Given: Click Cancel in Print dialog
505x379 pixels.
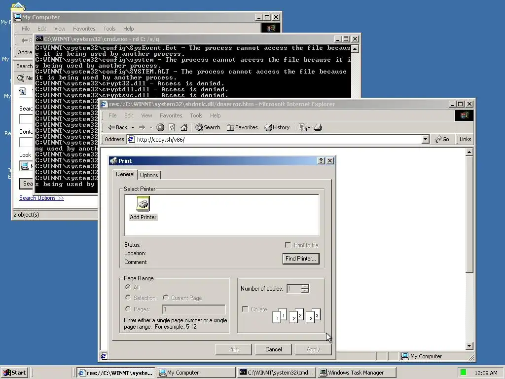Looking at the screenshot, I should [x=273, y=349].
